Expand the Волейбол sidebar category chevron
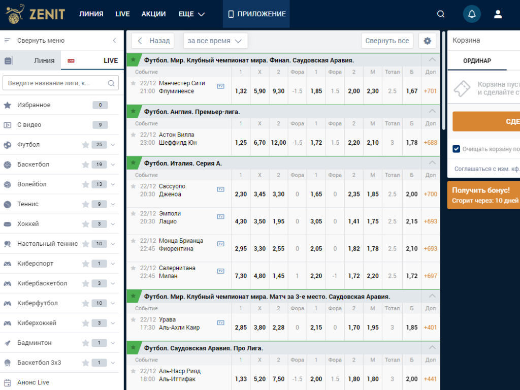The height and width of the screenshot is (390, 520). tap(113, 184)
